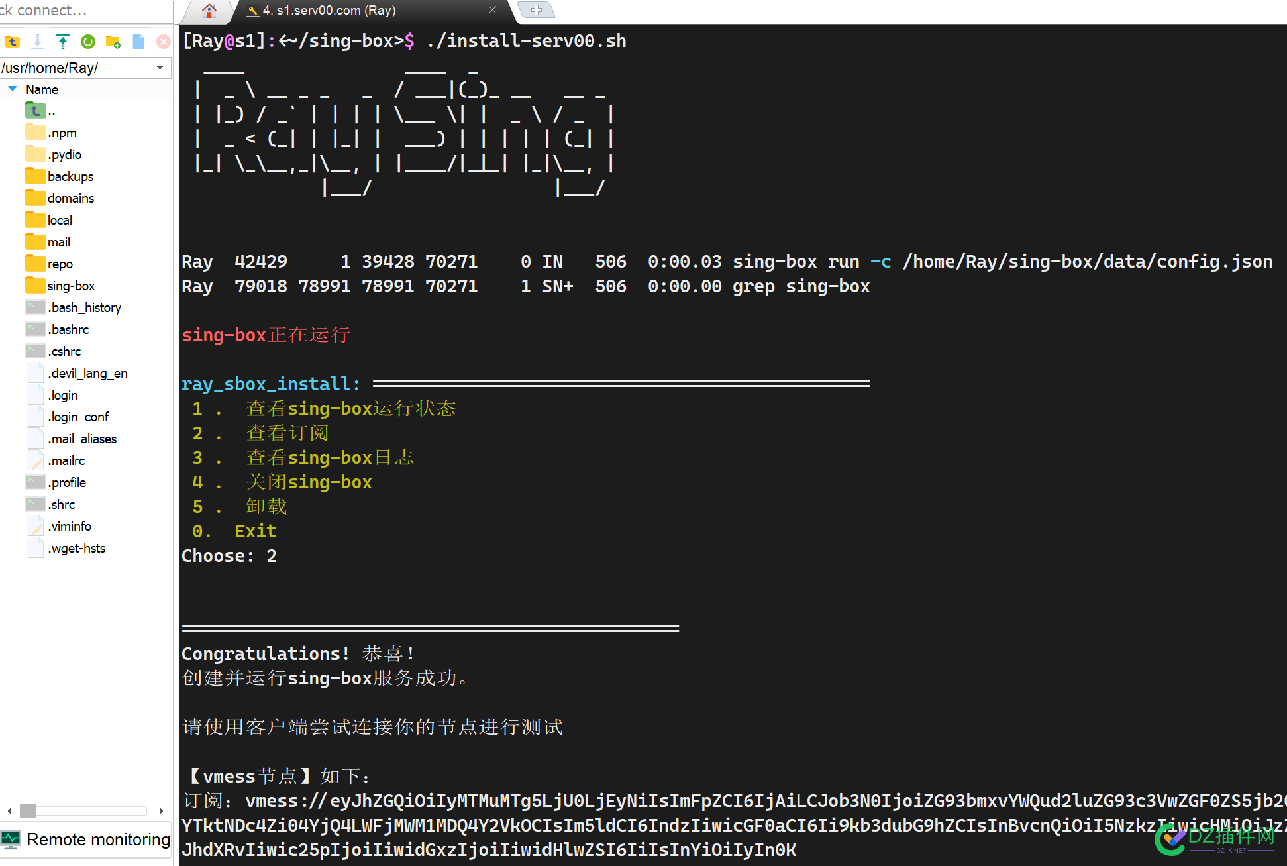This screenshot has height=866, width=1287.
Task: Open a new tab with plus button
Action: (x=537, y=10)
